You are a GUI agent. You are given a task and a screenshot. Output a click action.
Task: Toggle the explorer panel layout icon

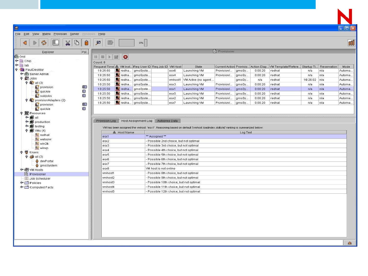55,43
